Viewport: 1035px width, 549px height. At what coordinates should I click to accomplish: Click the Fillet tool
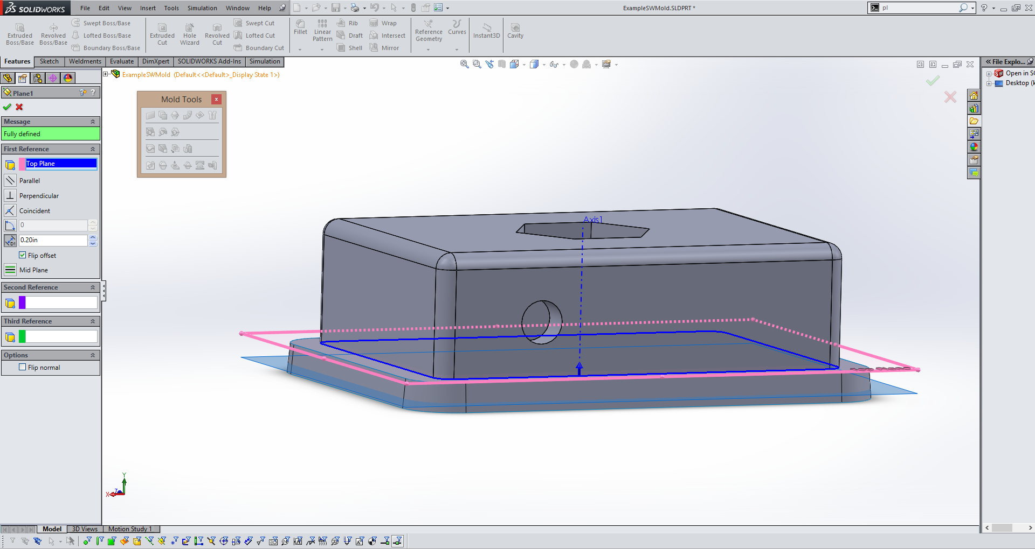click(x=300, y=27)
